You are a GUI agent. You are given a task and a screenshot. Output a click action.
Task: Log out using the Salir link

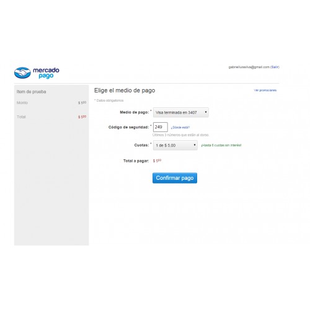coord(275,67)
